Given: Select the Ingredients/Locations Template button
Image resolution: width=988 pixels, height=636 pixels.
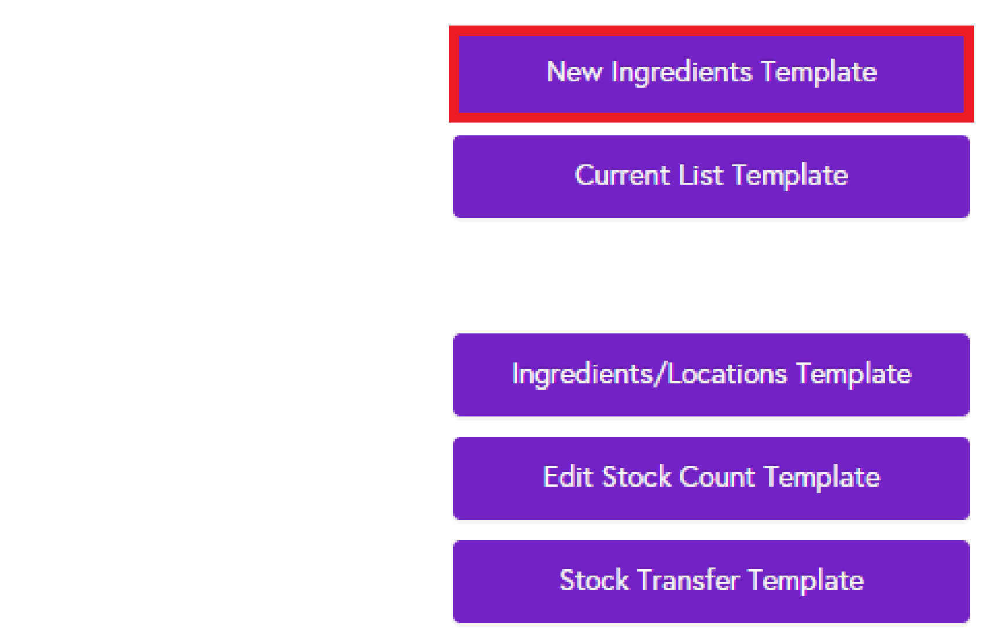Looking at the screenshot, I should tap(711, 375).
